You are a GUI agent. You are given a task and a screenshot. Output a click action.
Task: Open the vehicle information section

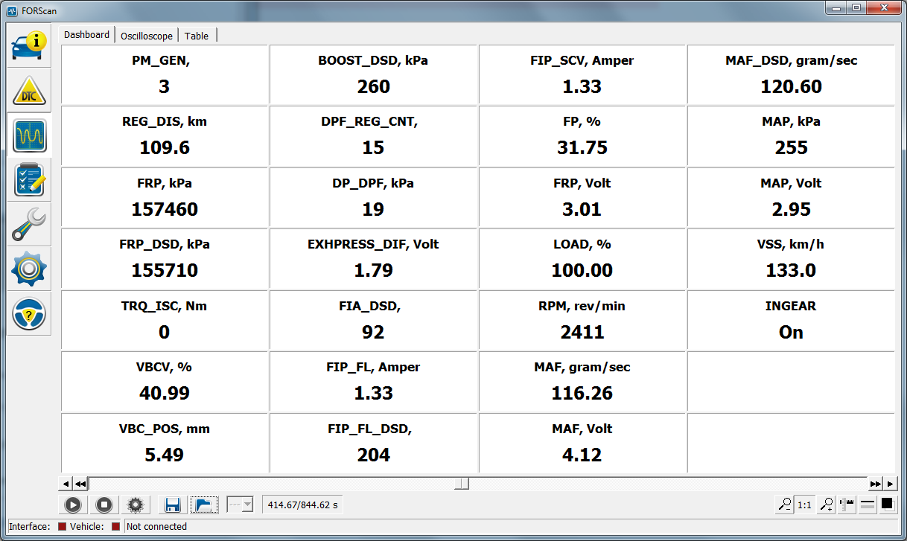(29, 46)
